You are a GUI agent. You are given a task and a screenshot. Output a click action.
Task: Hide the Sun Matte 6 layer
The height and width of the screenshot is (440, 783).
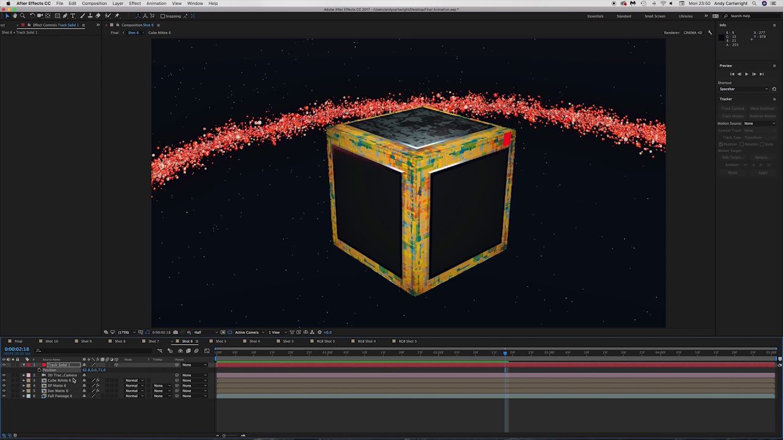[4, 391]
